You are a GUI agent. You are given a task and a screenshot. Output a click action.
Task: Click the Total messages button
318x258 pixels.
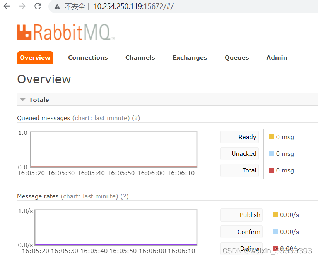coord(239,170)
